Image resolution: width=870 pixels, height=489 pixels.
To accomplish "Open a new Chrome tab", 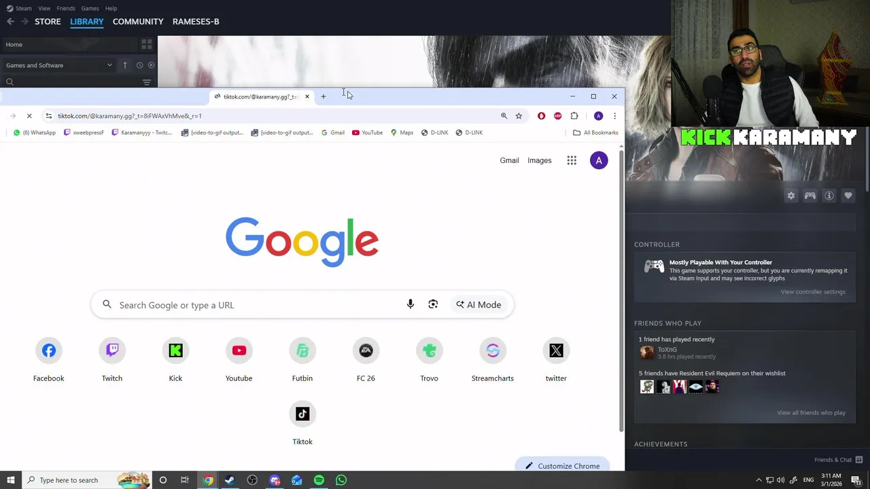I will [x=324, y=96].
